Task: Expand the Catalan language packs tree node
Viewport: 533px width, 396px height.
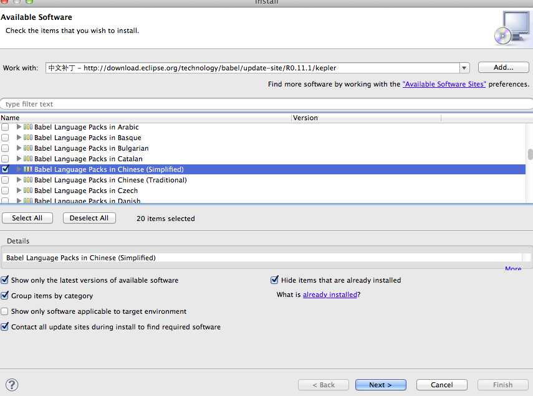Action: click(x=19, y=159)
